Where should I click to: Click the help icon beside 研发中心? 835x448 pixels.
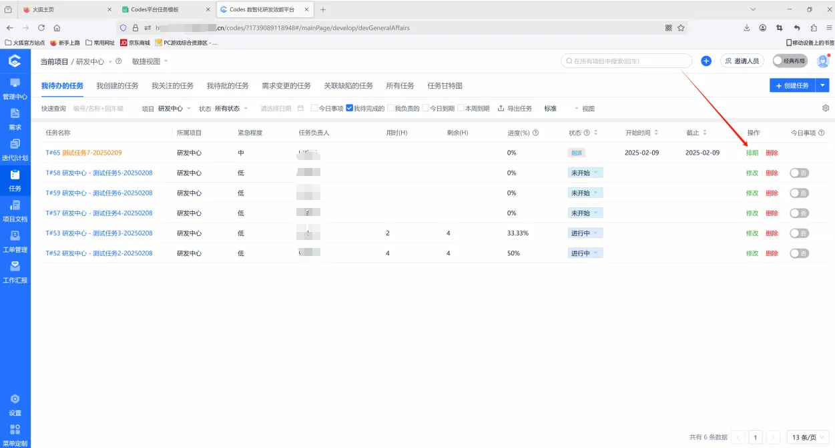click(119, 61)
